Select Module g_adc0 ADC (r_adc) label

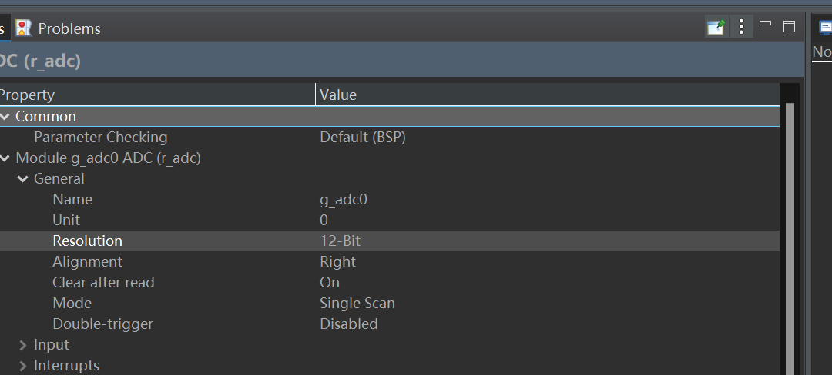click(x=109, y=158)
